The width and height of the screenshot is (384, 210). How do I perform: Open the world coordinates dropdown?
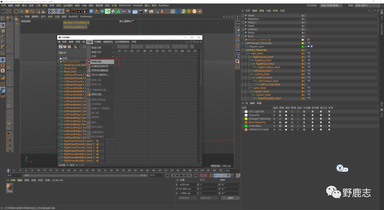(187, 198)
